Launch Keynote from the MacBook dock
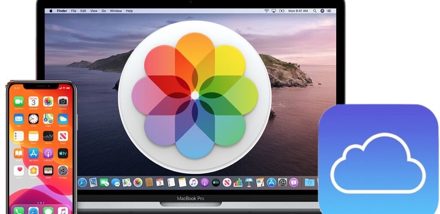The image size is (440, 214). tap(249, 182)
